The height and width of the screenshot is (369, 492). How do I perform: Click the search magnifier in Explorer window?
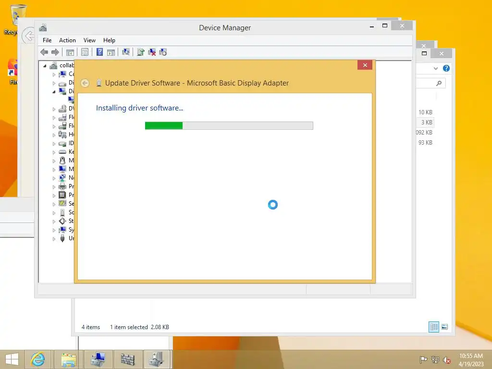pos(439,83)
